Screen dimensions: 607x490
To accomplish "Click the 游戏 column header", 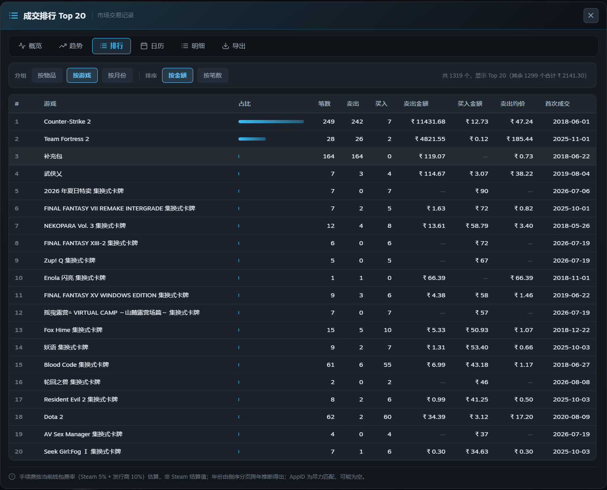I will pos(50,104).
